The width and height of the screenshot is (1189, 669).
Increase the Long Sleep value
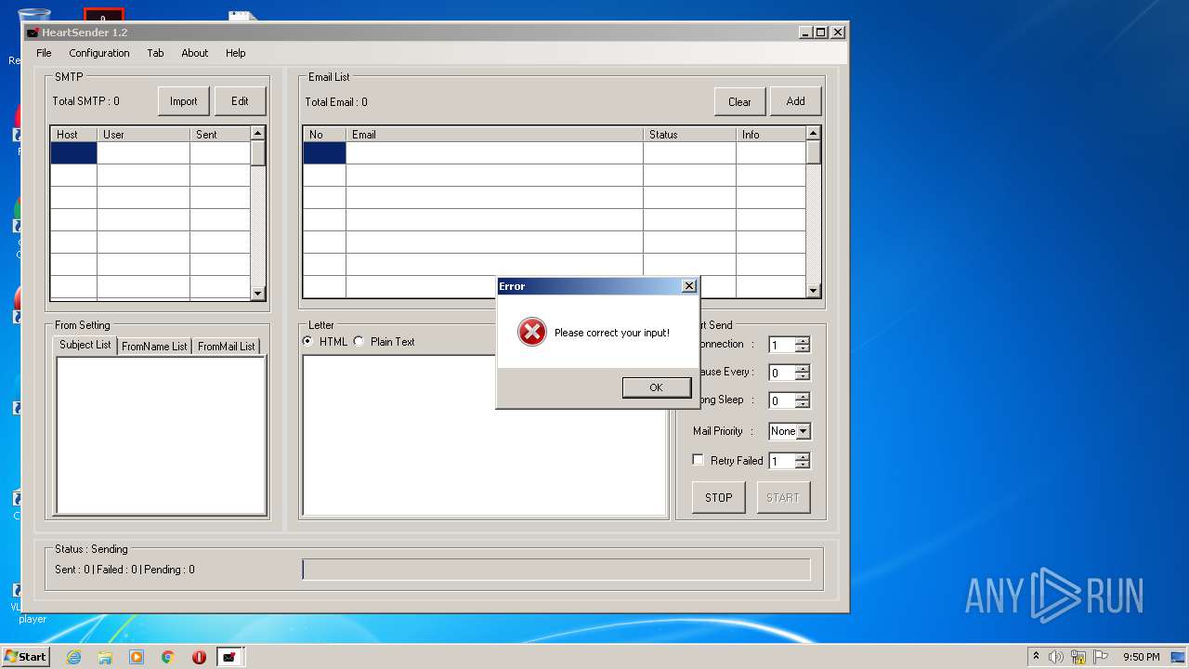pos(803,396)
